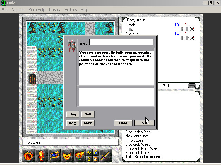Click zak's blue health value 18
221x165 pixels.
176,25
